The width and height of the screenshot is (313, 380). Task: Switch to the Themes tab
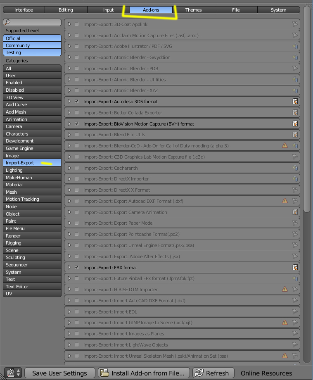[x=193, y=10]
